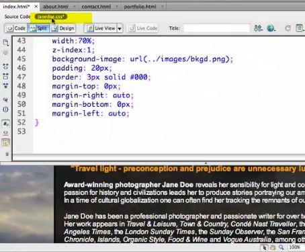Open Documents icon in coding toolbar
Screen dimensions: 305x252
pyautogui.click(x=6, y=42)
